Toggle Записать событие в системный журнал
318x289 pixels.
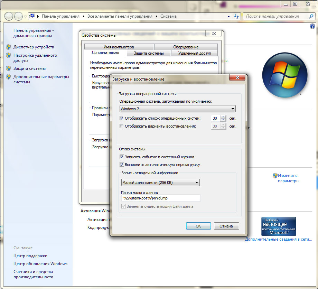(x=122, y=157)
